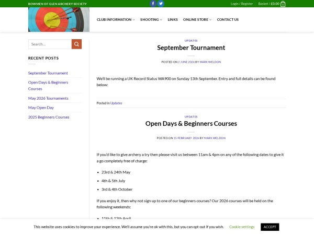The image size is (314, 235).
Task: Open recent post 2025 Beginners Courses
Action: [x=49, y=117]
